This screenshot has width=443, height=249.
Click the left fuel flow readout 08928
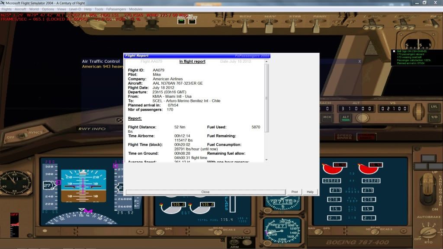(331, 181)
